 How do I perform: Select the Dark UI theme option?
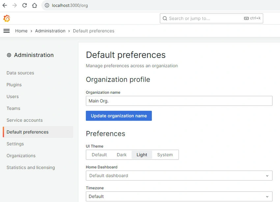click(x=122, y=155)
